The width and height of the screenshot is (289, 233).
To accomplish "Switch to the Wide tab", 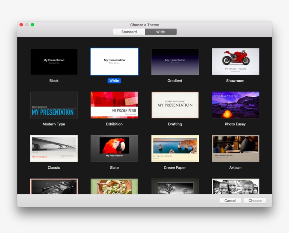I will pyautogui.click(x=161, y=32).
